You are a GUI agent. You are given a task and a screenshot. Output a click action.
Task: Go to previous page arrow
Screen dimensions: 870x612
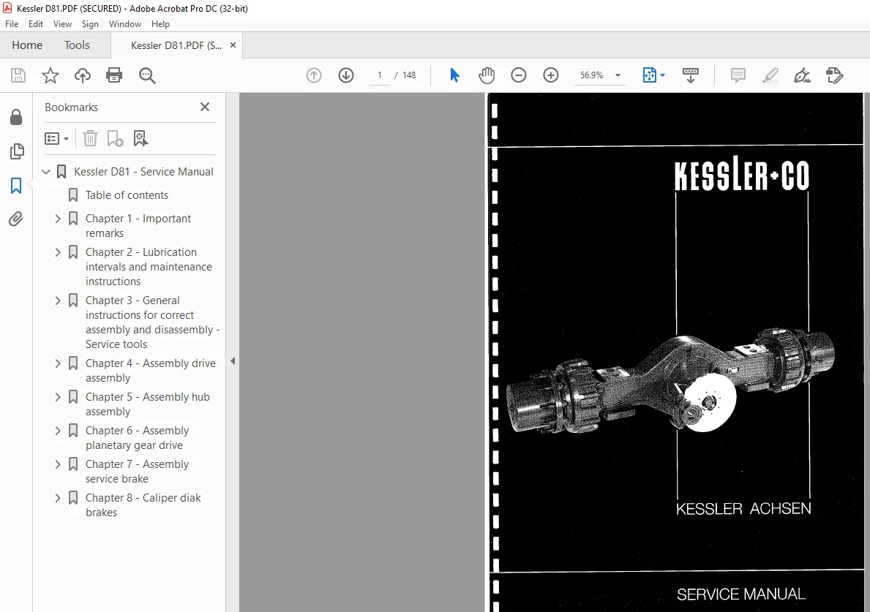pyautogui.click(x=314, y=75)
